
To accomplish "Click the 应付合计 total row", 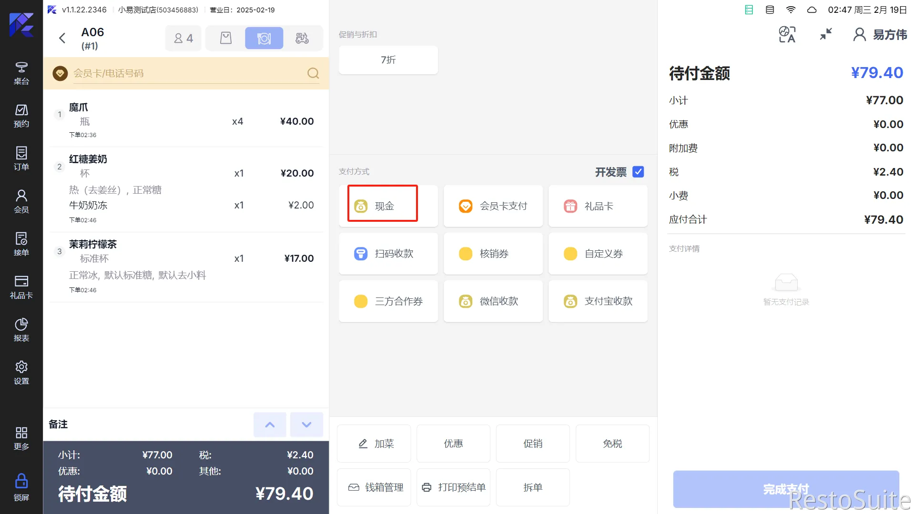I will 786,219.
